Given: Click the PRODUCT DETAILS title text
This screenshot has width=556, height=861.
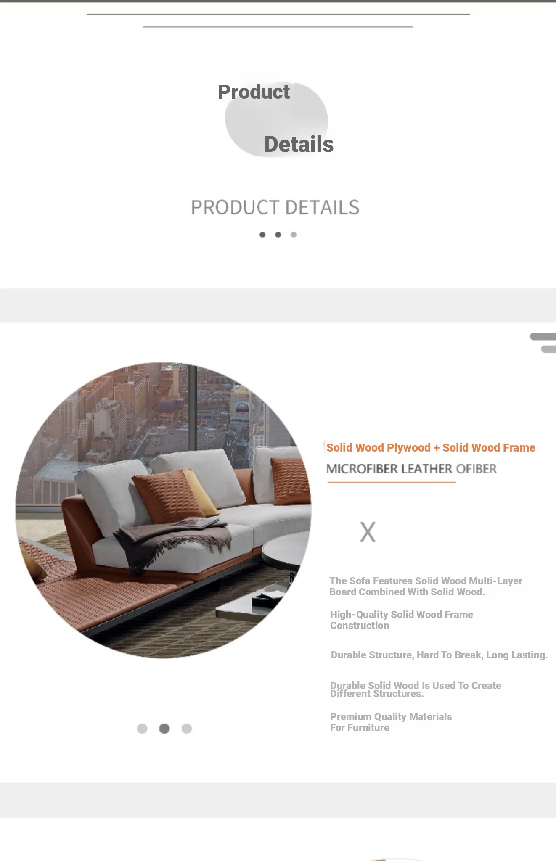Looking at the screenshot, I should click(x=275, y=207).
